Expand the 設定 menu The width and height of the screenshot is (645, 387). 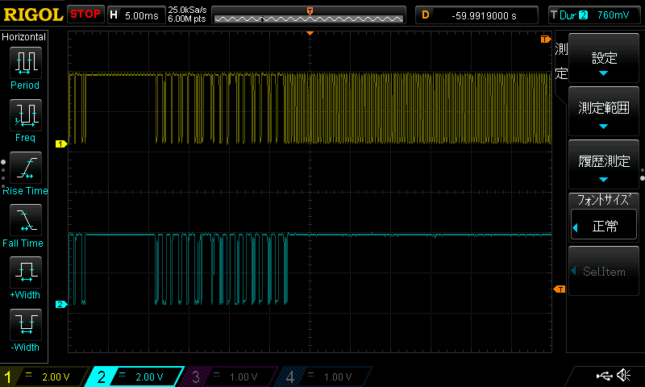point(603,58)
